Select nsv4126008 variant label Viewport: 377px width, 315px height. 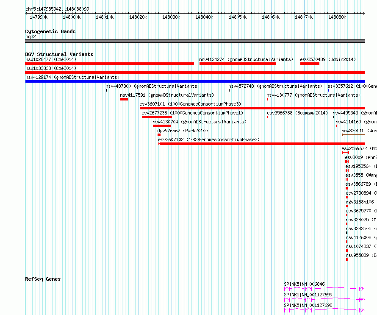(361, 237)
